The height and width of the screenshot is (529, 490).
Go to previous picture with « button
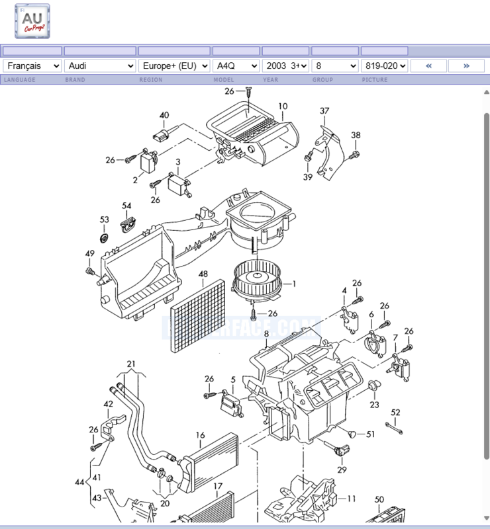click(428, 65)
